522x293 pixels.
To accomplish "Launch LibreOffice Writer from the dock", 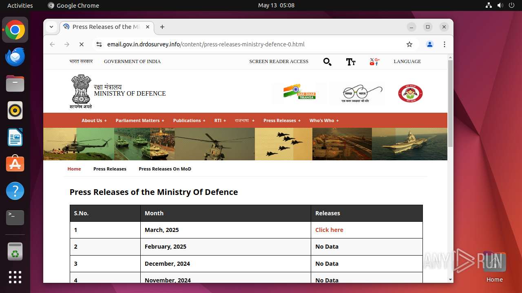I will 15,137.
